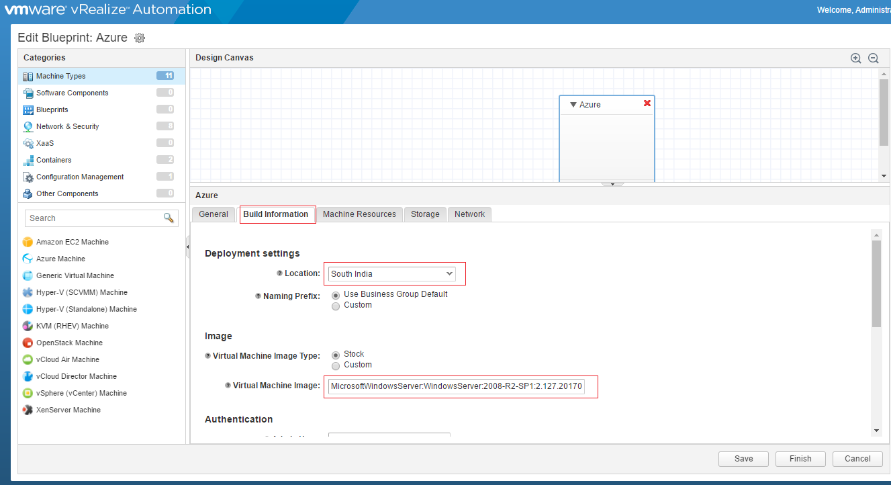This screenshot has height=485, width=891.
Task: Open the Storage tab
Action: 425,214
